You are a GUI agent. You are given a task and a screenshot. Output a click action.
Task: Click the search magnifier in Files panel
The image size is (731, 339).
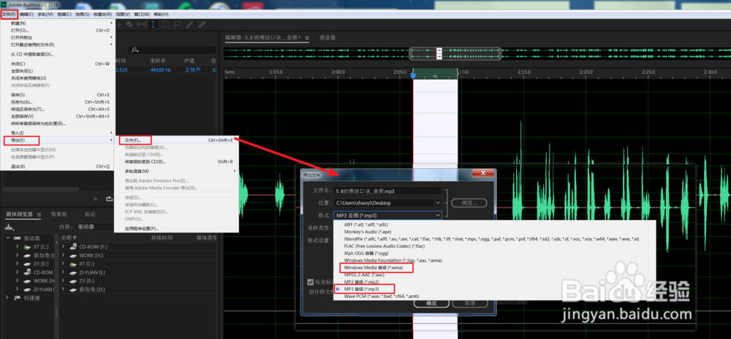pyautogui.click(x=135, y=50)
